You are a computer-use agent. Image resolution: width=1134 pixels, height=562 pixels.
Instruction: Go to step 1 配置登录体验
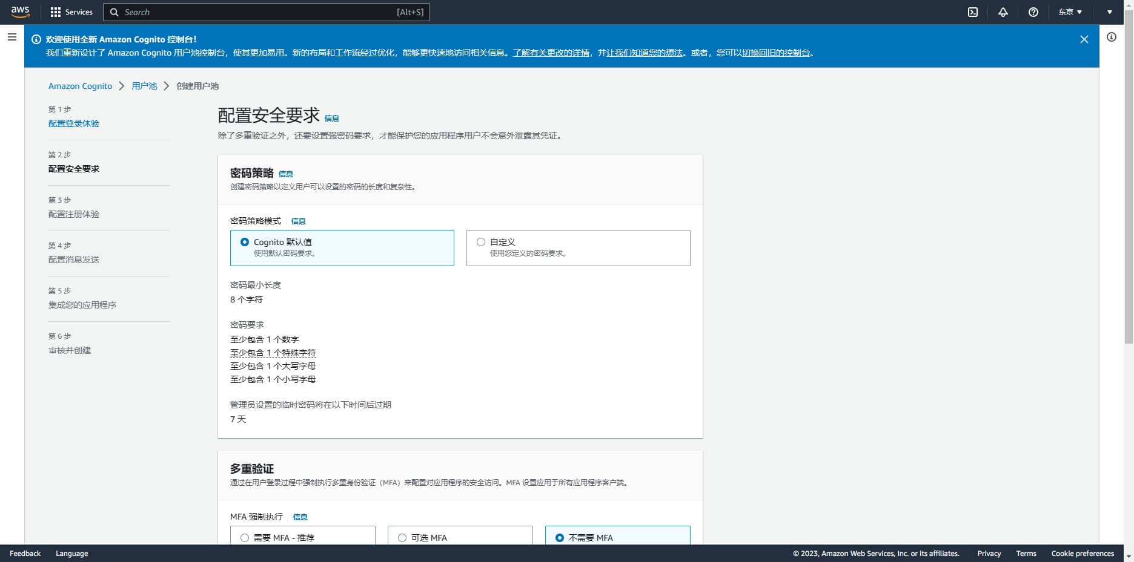(x=74, y=123)
